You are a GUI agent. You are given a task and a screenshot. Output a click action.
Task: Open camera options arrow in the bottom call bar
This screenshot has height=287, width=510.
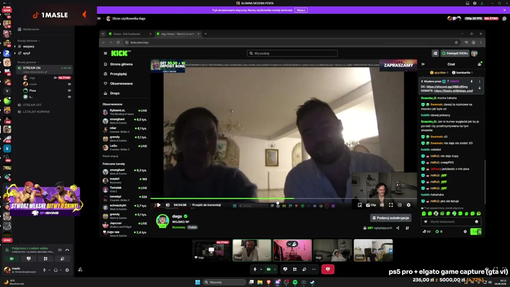pyautogui.click(x=275, y=269)
